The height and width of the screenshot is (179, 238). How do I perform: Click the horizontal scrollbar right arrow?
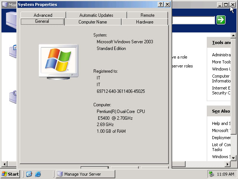pos(228,164)
